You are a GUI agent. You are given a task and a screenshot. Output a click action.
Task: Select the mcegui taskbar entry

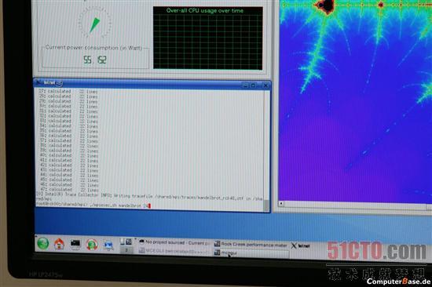pyautogui.click(x=251, y=252)
